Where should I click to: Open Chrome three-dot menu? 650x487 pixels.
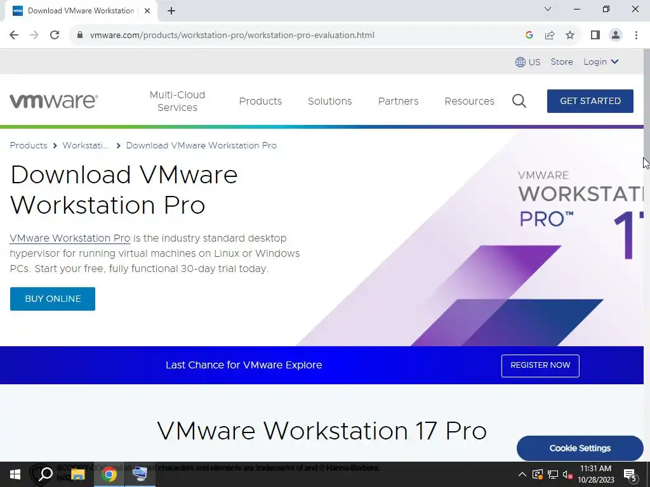[x=636, y=36]
